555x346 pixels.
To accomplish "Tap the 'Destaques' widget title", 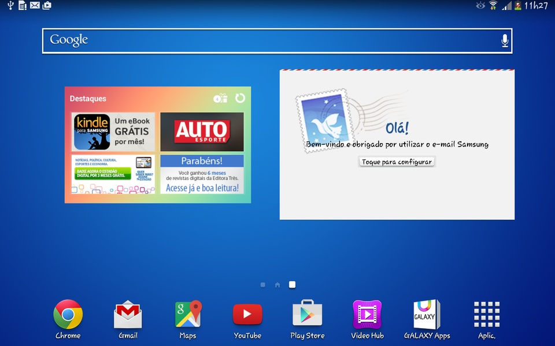I will [88, 99].
